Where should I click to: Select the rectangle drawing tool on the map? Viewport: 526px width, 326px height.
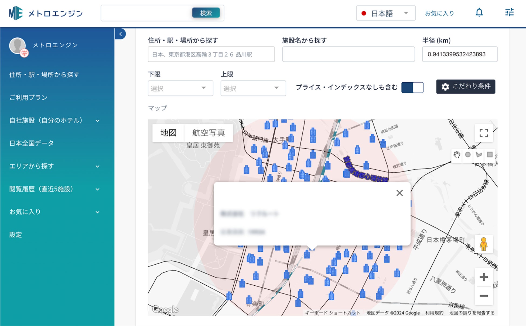490,155
